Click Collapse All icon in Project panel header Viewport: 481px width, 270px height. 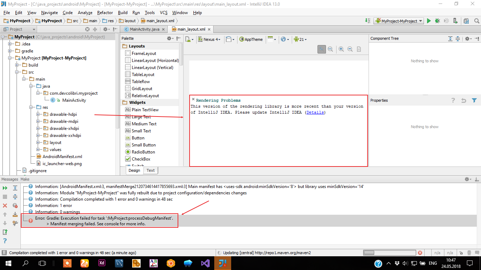pyautogui.click(x=95, y=29)
